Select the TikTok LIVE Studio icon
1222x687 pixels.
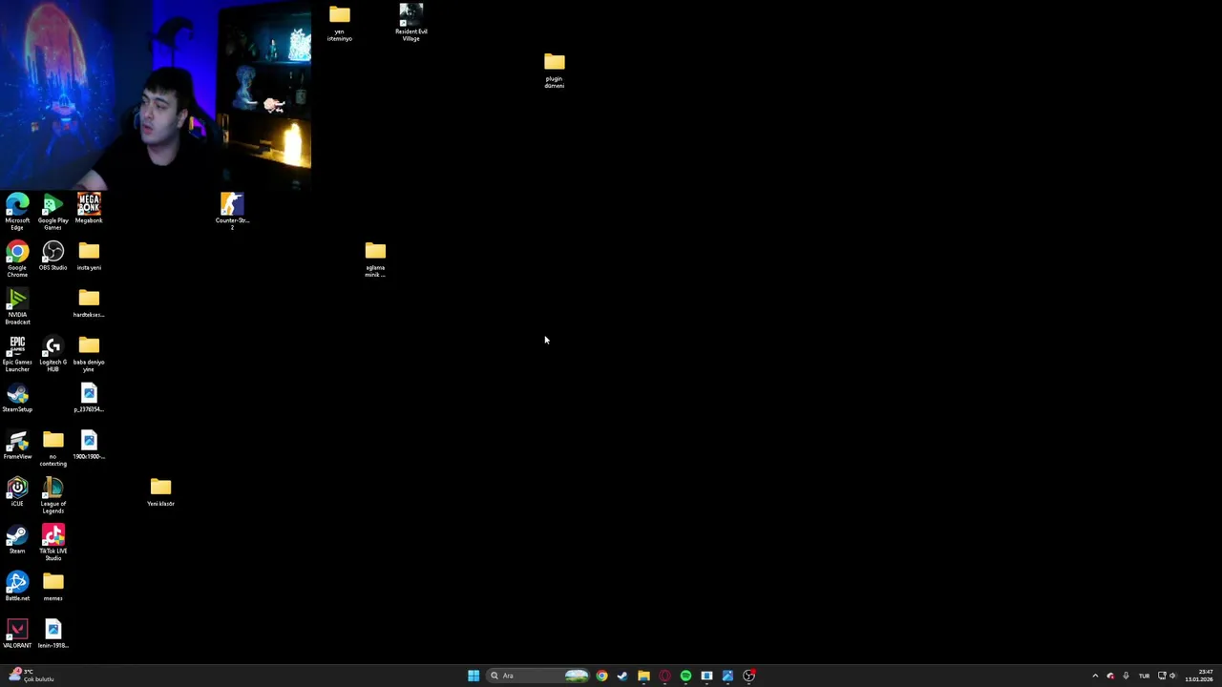(53, 542)
